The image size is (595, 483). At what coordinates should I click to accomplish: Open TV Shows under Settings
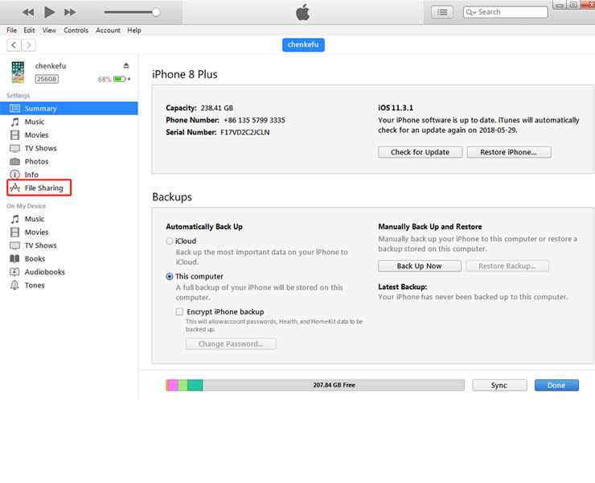(40, 148)
